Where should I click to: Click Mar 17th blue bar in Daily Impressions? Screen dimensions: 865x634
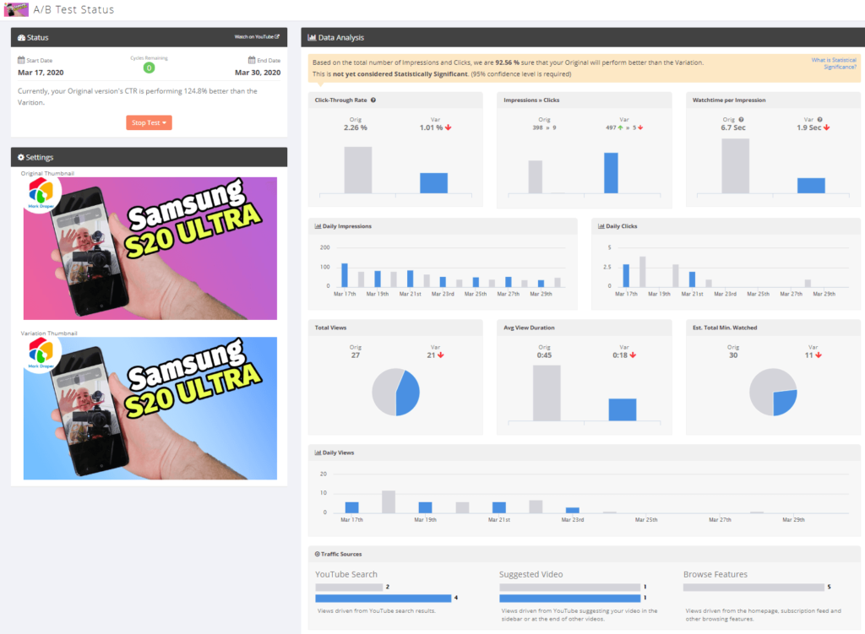click(345, 275)
